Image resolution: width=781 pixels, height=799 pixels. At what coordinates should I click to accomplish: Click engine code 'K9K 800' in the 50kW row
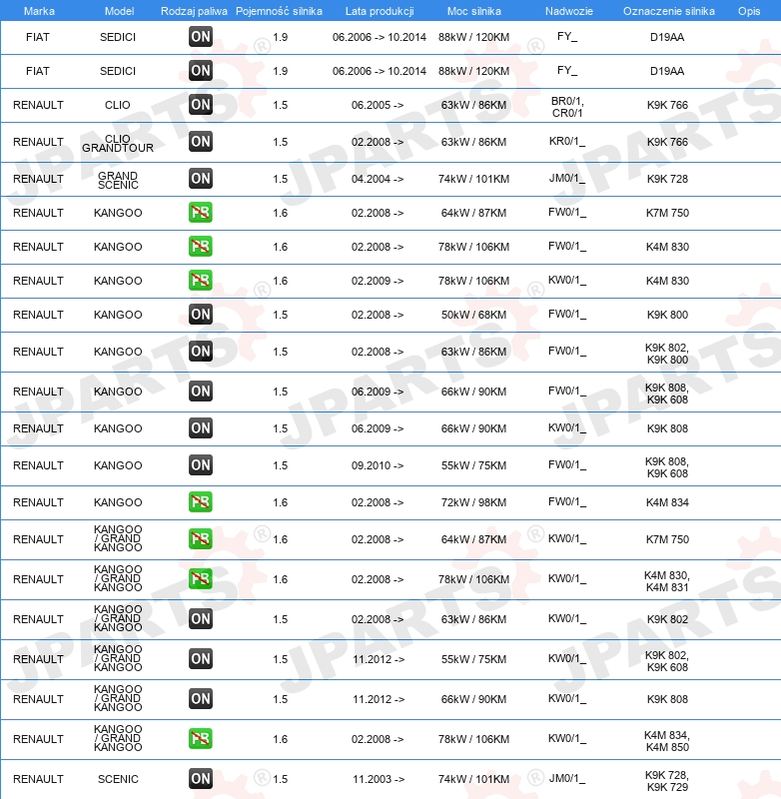[x=667, y=315]
